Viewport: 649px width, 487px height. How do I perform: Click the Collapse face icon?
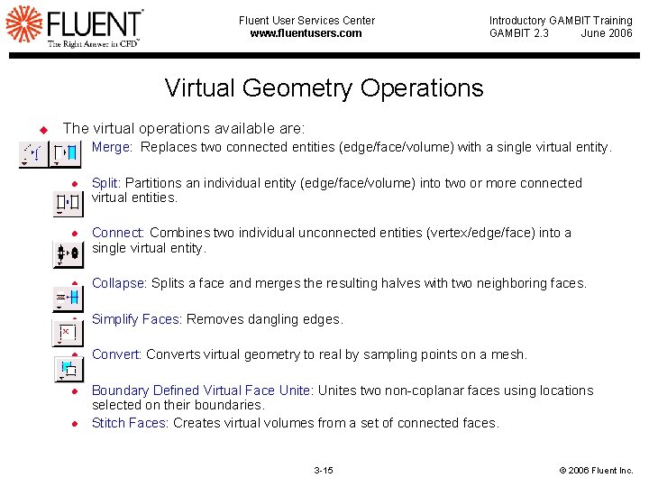coord(69,299)
